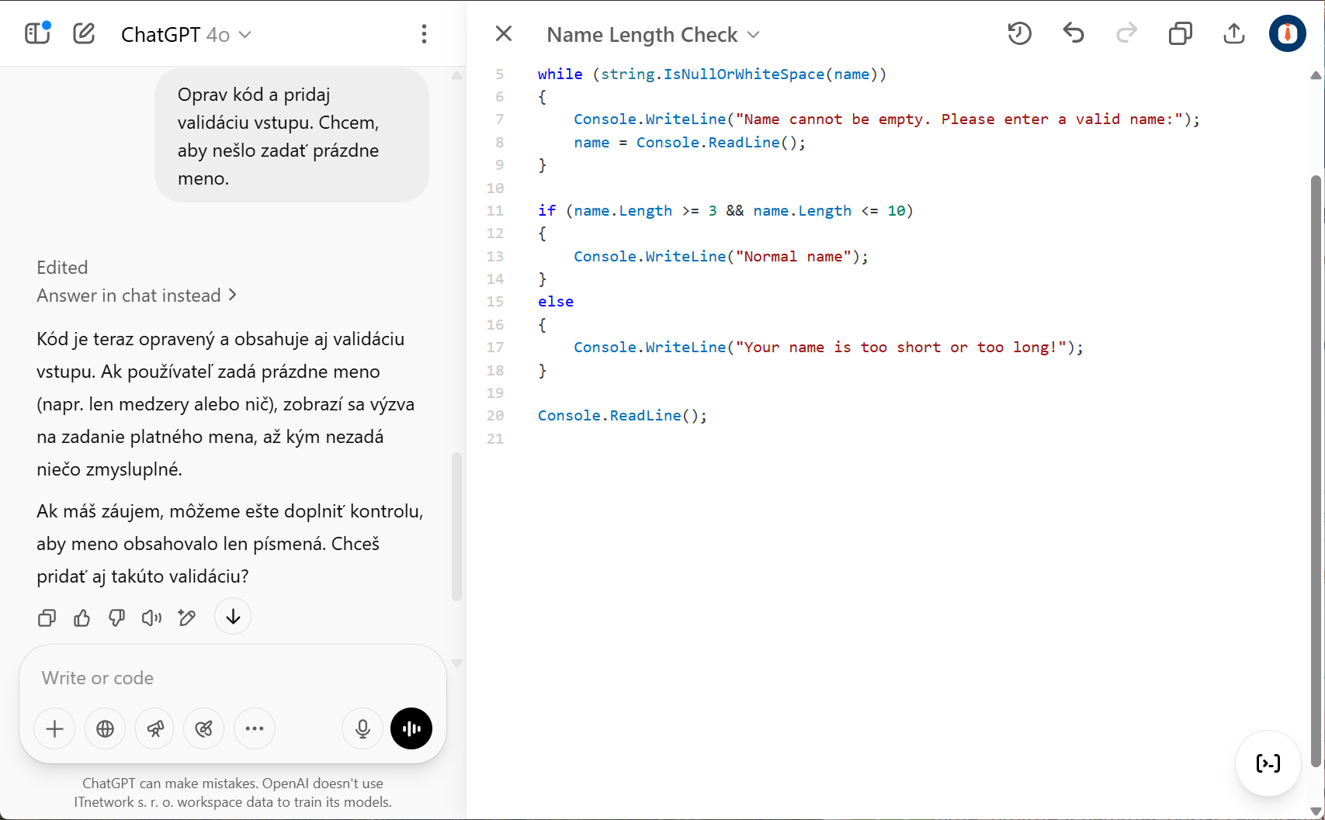This screenshot has height=820, width=1325.
Task: Activate voice mode with the black waveform button
Action: coord(411,728)
